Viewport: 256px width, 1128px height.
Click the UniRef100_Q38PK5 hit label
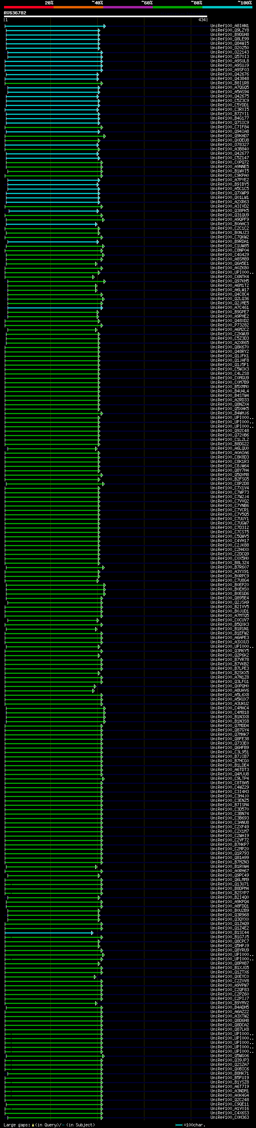click(229, 210)
